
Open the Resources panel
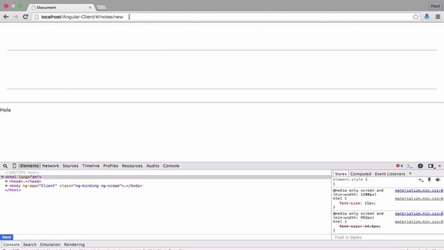[x=132, y=166]
